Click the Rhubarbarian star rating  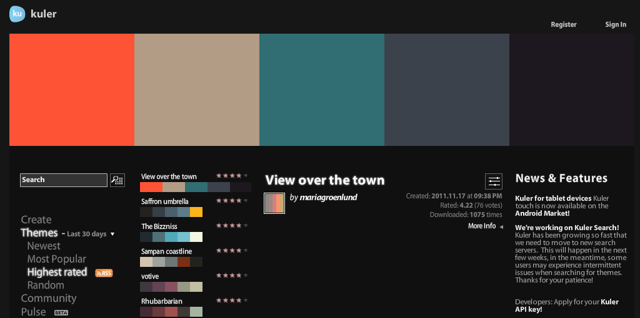click(x=232, y=301)
